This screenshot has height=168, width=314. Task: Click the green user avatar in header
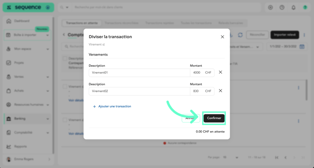click(305, 7)
